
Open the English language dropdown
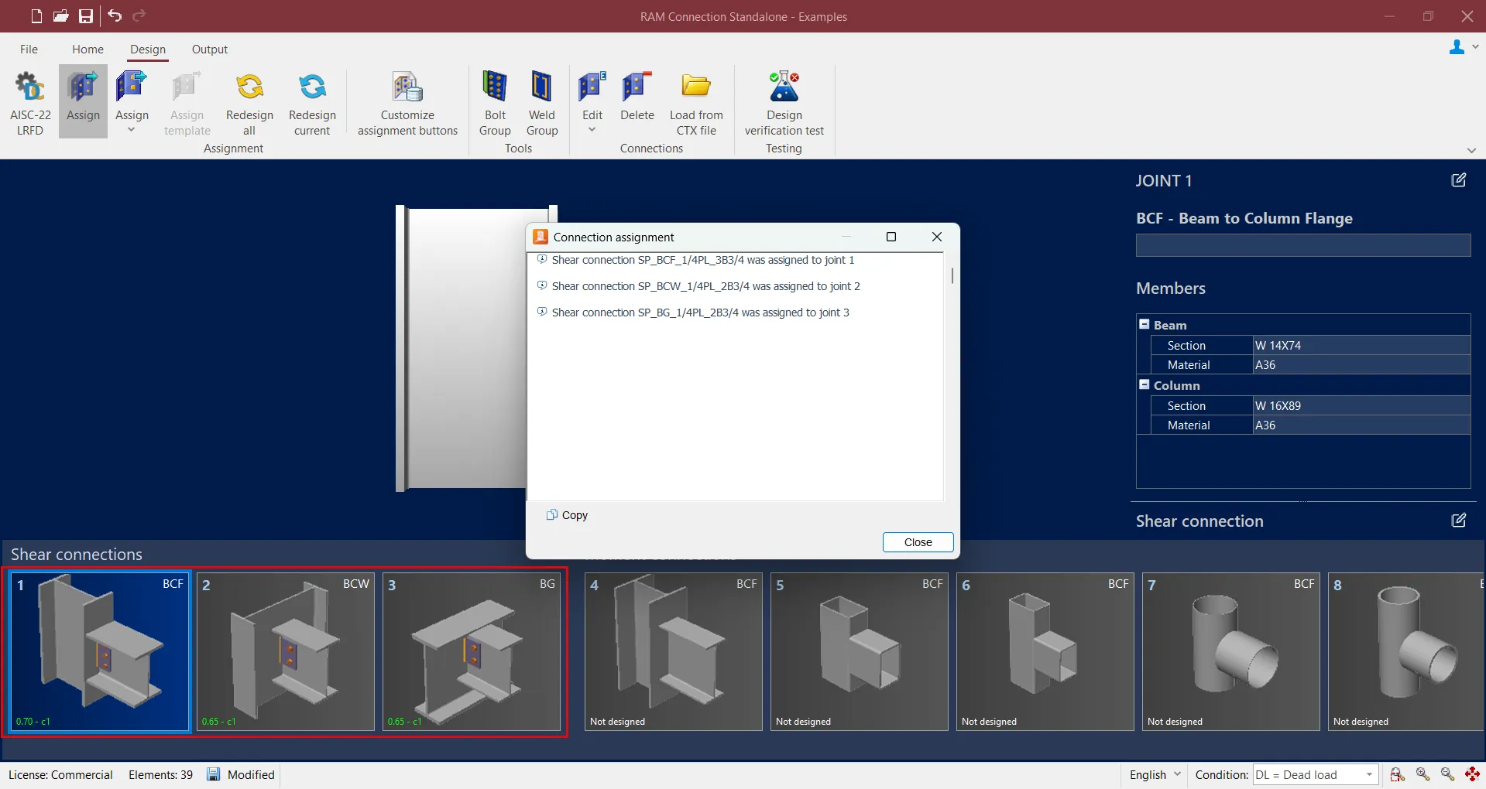pos(1155,774)
